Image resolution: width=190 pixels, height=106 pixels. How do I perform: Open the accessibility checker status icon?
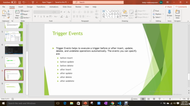point(12,99)
